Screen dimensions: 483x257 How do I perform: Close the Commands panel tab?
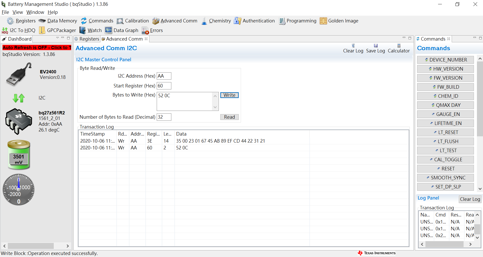pyautogui.click(x=449, y=39)
